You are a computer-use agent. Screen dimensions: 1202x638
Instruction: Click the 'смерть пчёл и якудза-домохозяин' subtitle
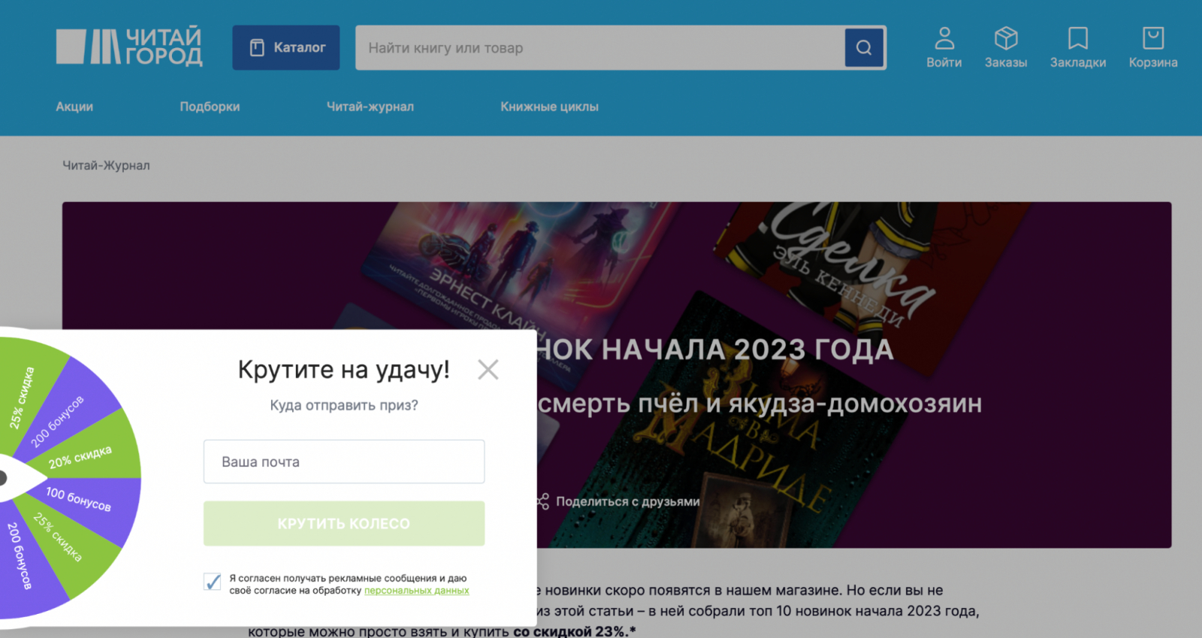[760, 404]
